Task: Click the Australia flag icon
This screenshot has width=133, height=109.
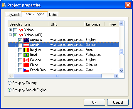Action: pos(26,40)
